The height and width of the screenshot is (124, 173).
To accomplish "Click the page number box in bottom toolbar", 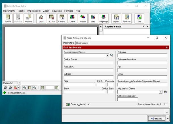I will [x=50, y=88].
